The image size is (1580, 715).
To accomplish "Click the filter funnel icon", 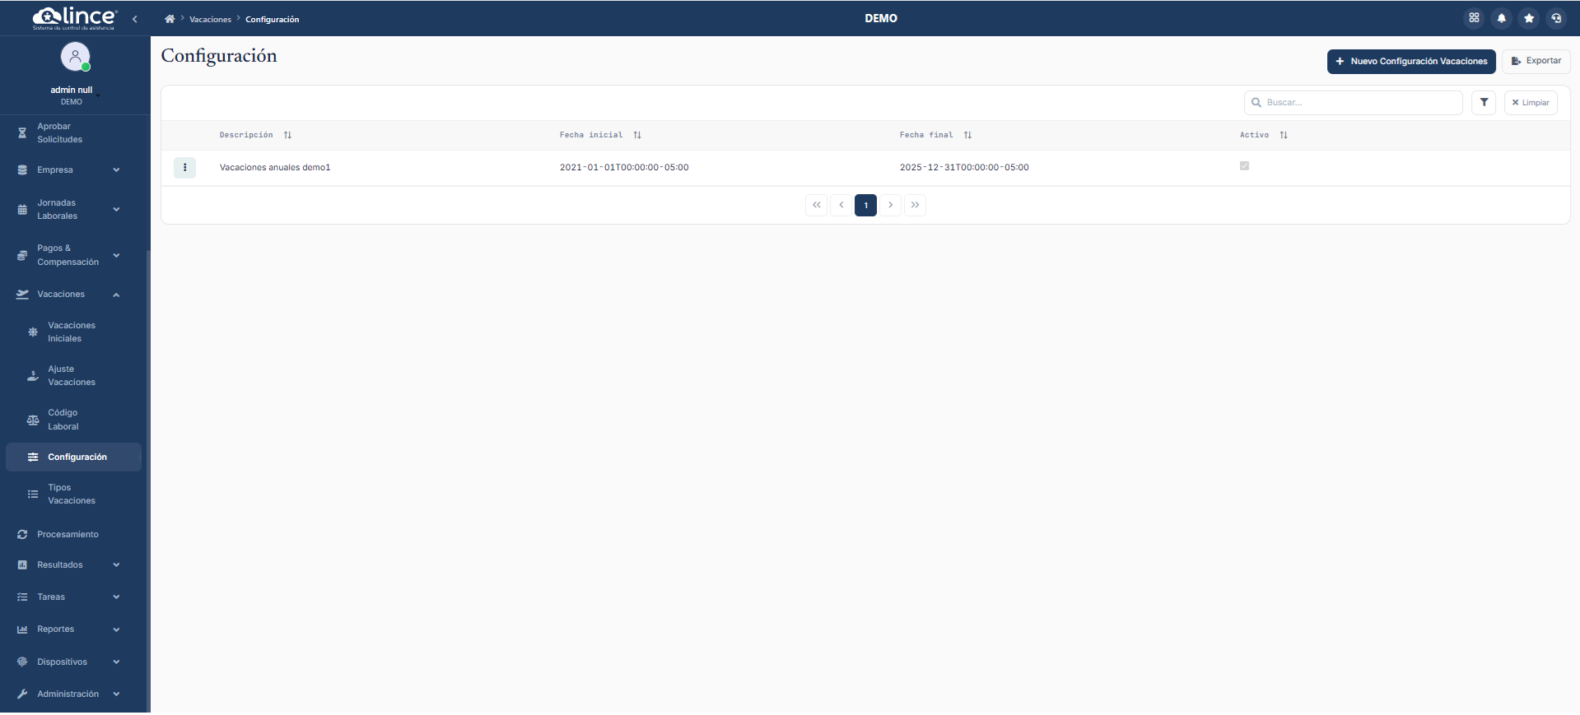I will [x=1484, y=103].
